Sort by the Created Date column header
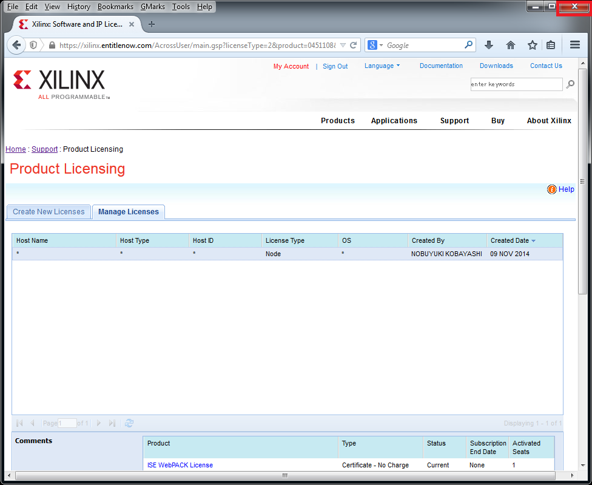 tap(510, 240)
